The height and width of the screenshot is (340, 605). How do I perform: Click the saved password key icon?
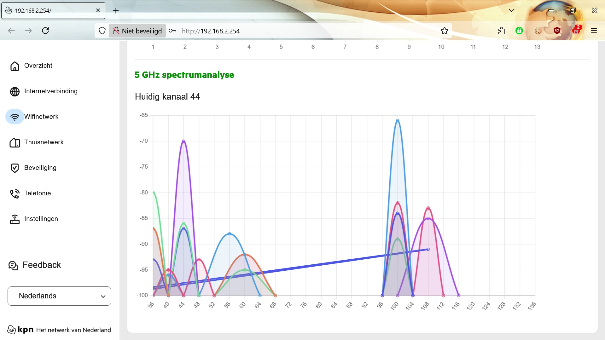(x=172, y=31)
